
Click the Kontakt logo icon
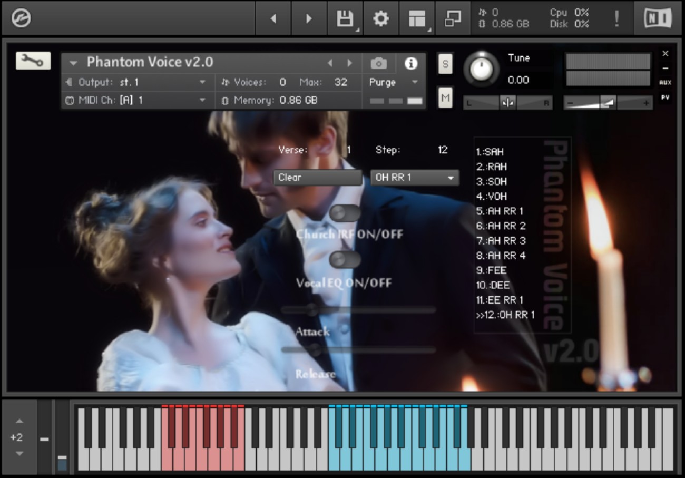tap(21, 18)
